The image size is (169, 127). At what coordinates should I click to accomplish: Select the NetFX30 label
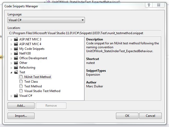(x=25, y=53)
